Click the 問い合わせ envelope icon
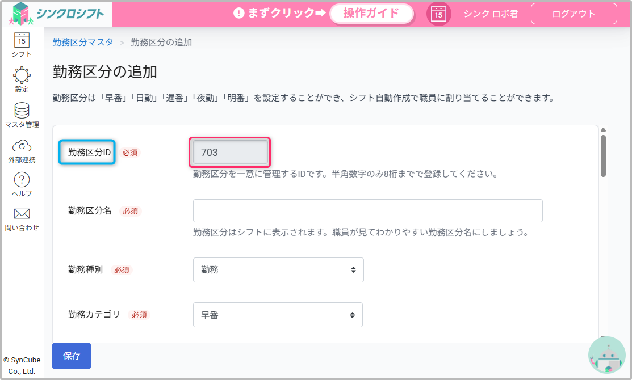The width and height of the screenshot is (632, 380). [x=22, y=214]
